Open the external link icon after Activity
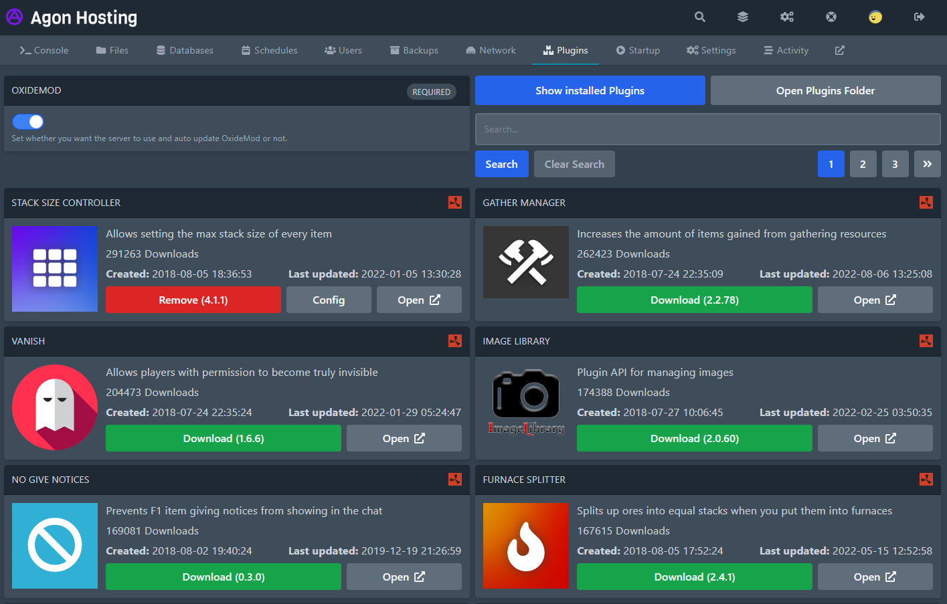 (x=840, y=50)
